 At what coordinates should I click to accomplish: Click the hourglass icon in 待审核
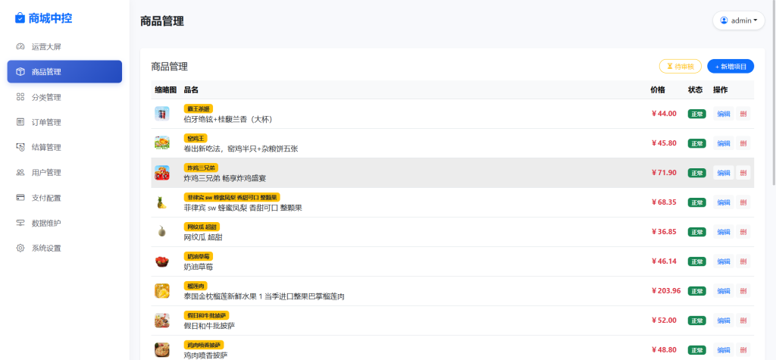coord(670,67)
